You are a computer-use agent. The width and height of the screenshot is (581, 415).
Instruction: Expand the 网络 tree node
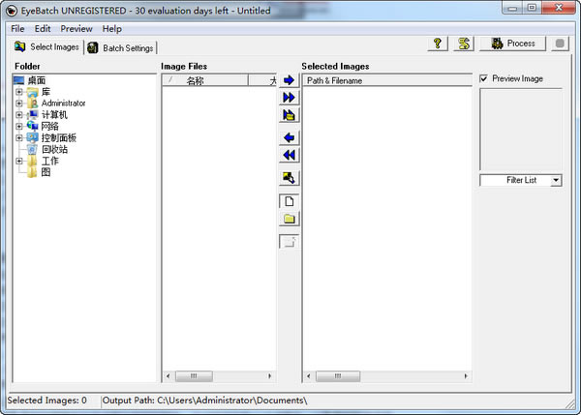19,126
